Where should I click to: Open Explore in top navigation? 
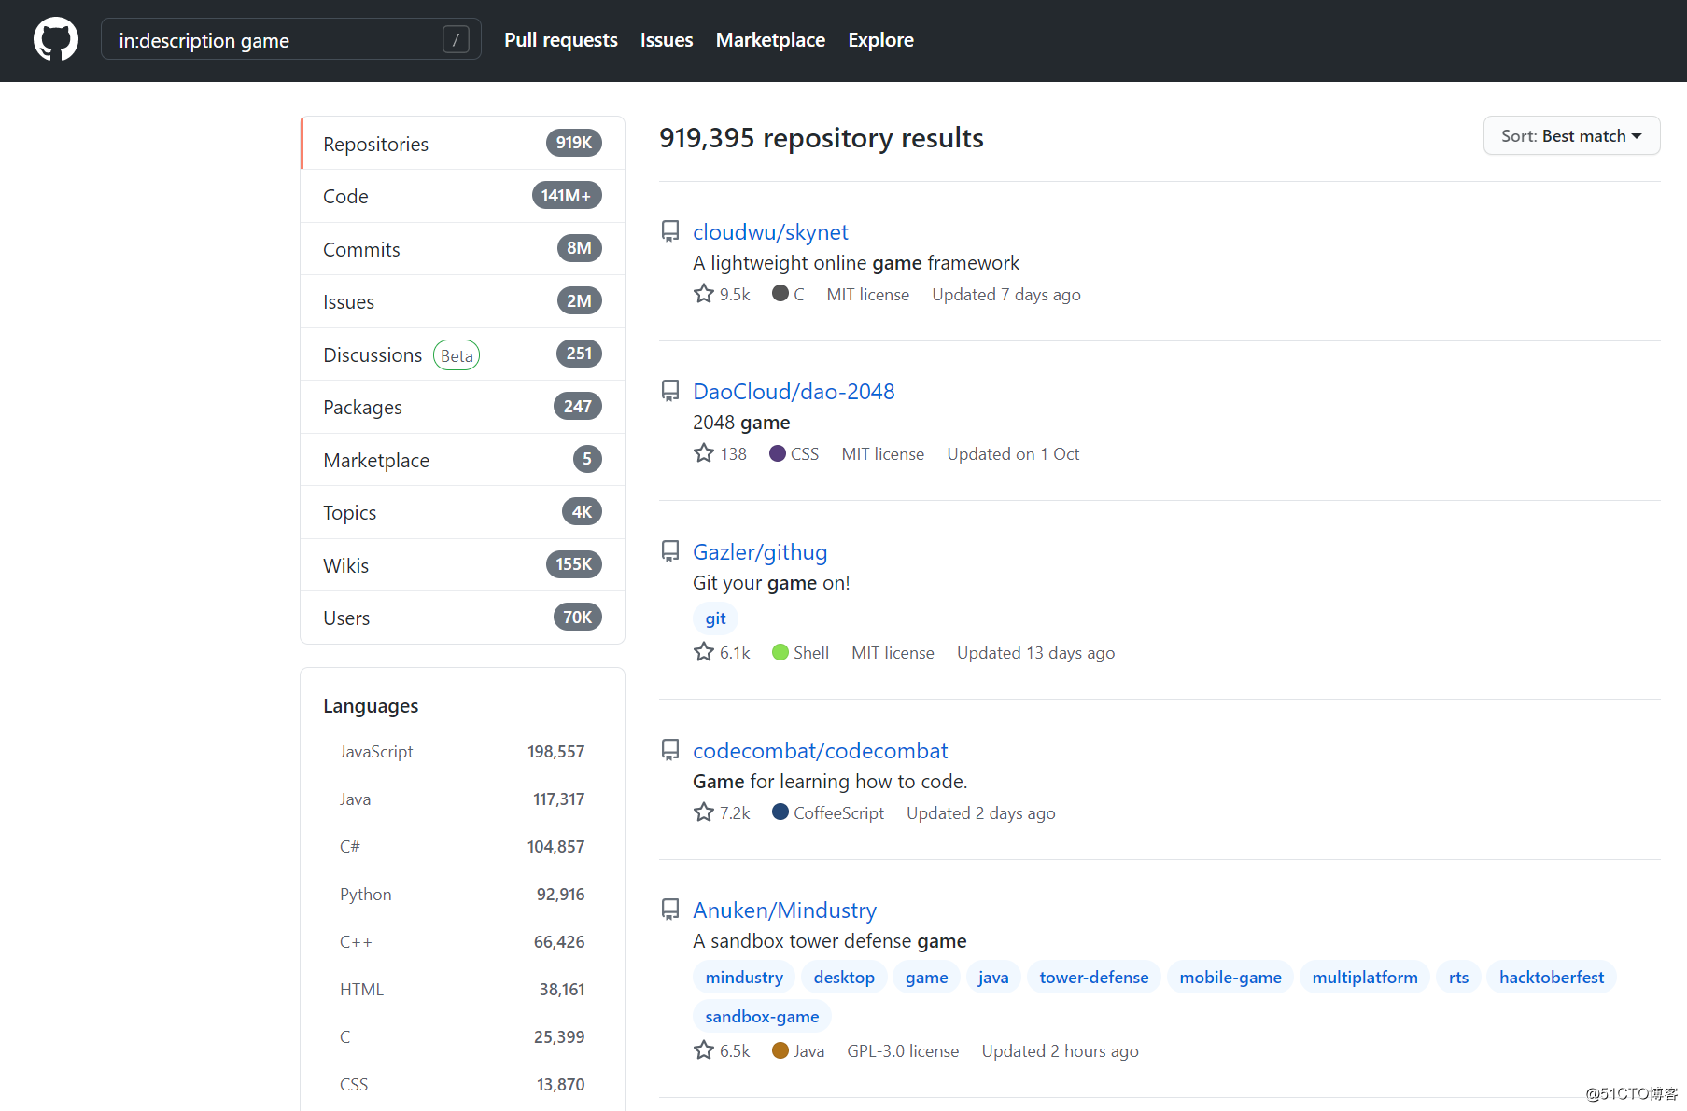tap(880, 40)
